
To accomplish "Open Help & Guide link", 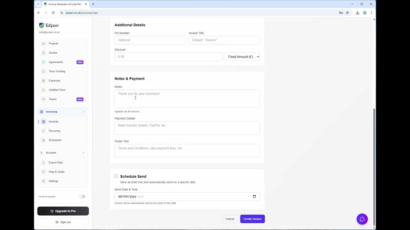I will click(56, 172).
